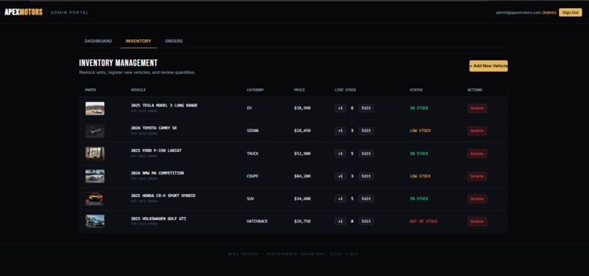
Task: Open the Toyota Camry SE photo thumbnail
Action: [x=95, y=131]
